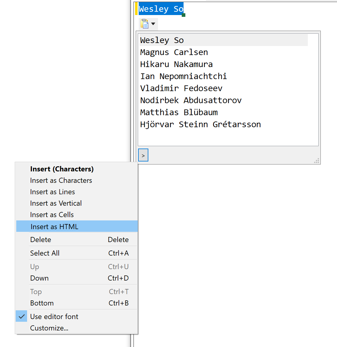Select Insert as Lines menu entry
The height and width of the screenshot is (347, 337).
point(77,192)
